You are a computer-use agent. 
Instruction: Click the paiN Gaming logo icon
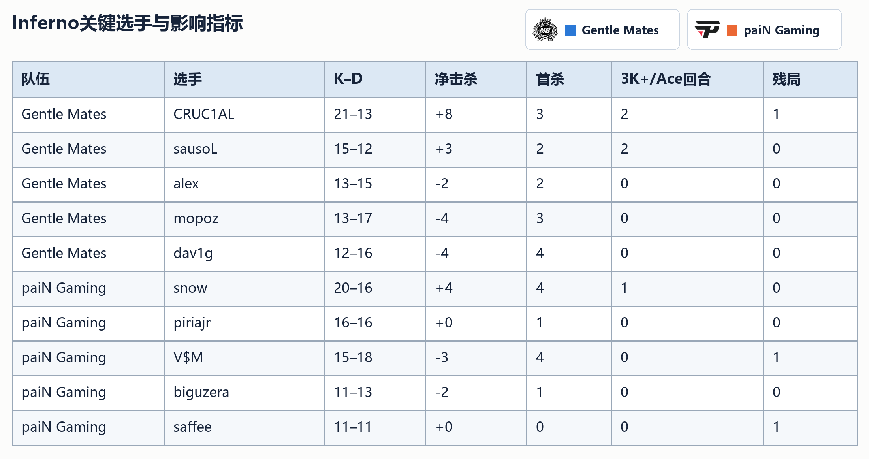click(x=707, y=29)
